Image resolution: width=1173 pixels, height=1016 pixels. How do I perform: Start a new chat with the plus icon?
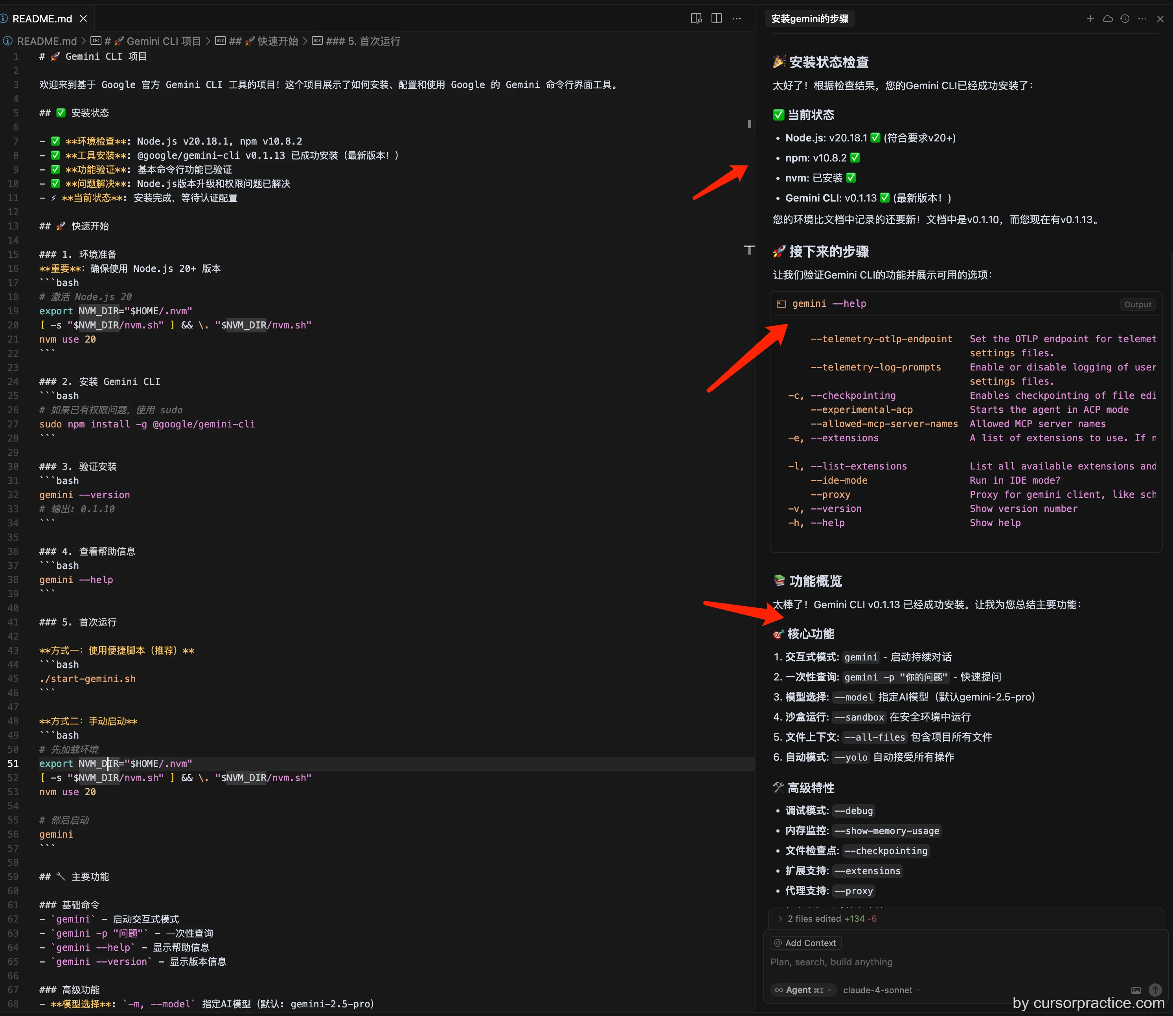point(1090,19)
